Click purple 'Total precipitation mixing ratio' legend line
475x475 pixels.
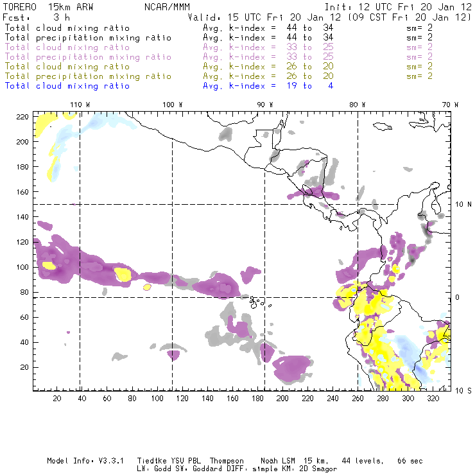(88, 57)
